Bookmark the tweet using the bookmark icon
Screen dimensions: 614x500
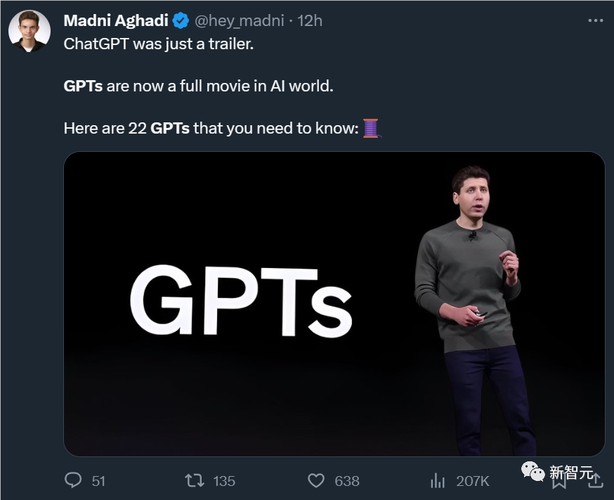560,481
